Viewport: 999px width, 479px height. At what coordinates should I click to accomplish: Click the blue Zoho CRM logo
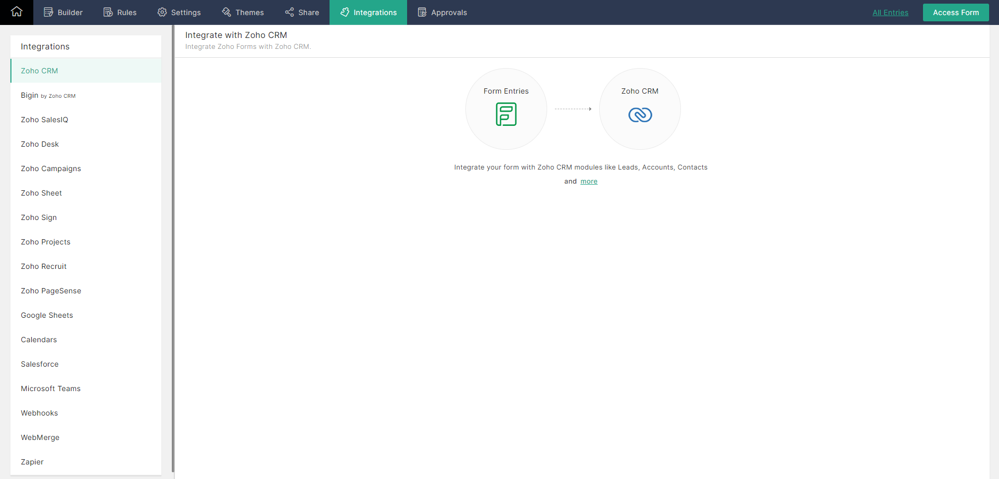click(640, 114)
